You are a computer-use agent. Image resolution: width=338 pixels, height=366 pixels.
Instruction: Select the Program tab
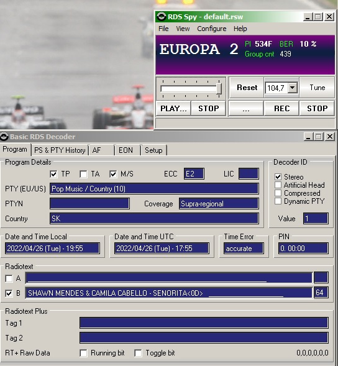coord(15,149)
